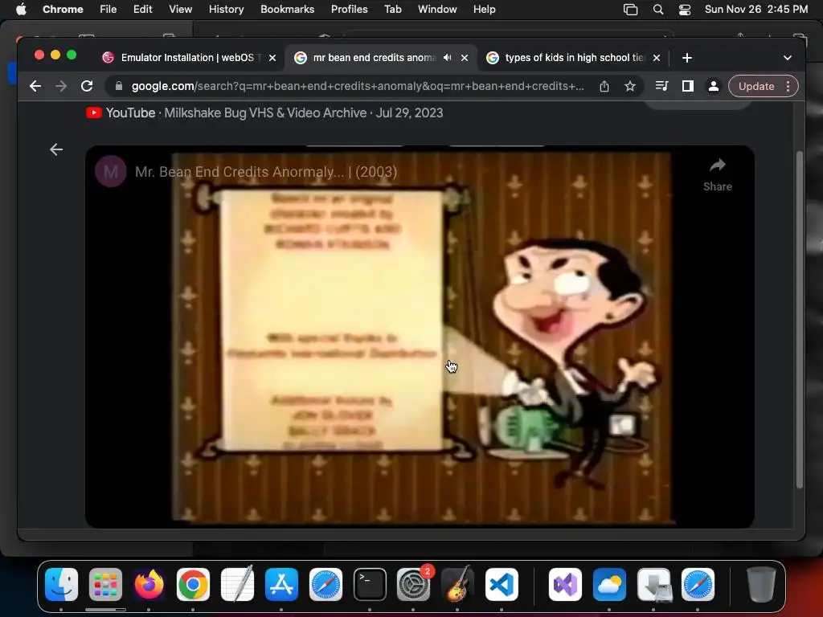Open the Apple menu

click(21, 9)
